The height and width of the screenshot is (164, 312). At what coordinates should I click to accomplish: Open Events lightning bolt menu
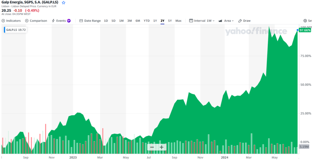pyautogui.click(x=53, y=21)
